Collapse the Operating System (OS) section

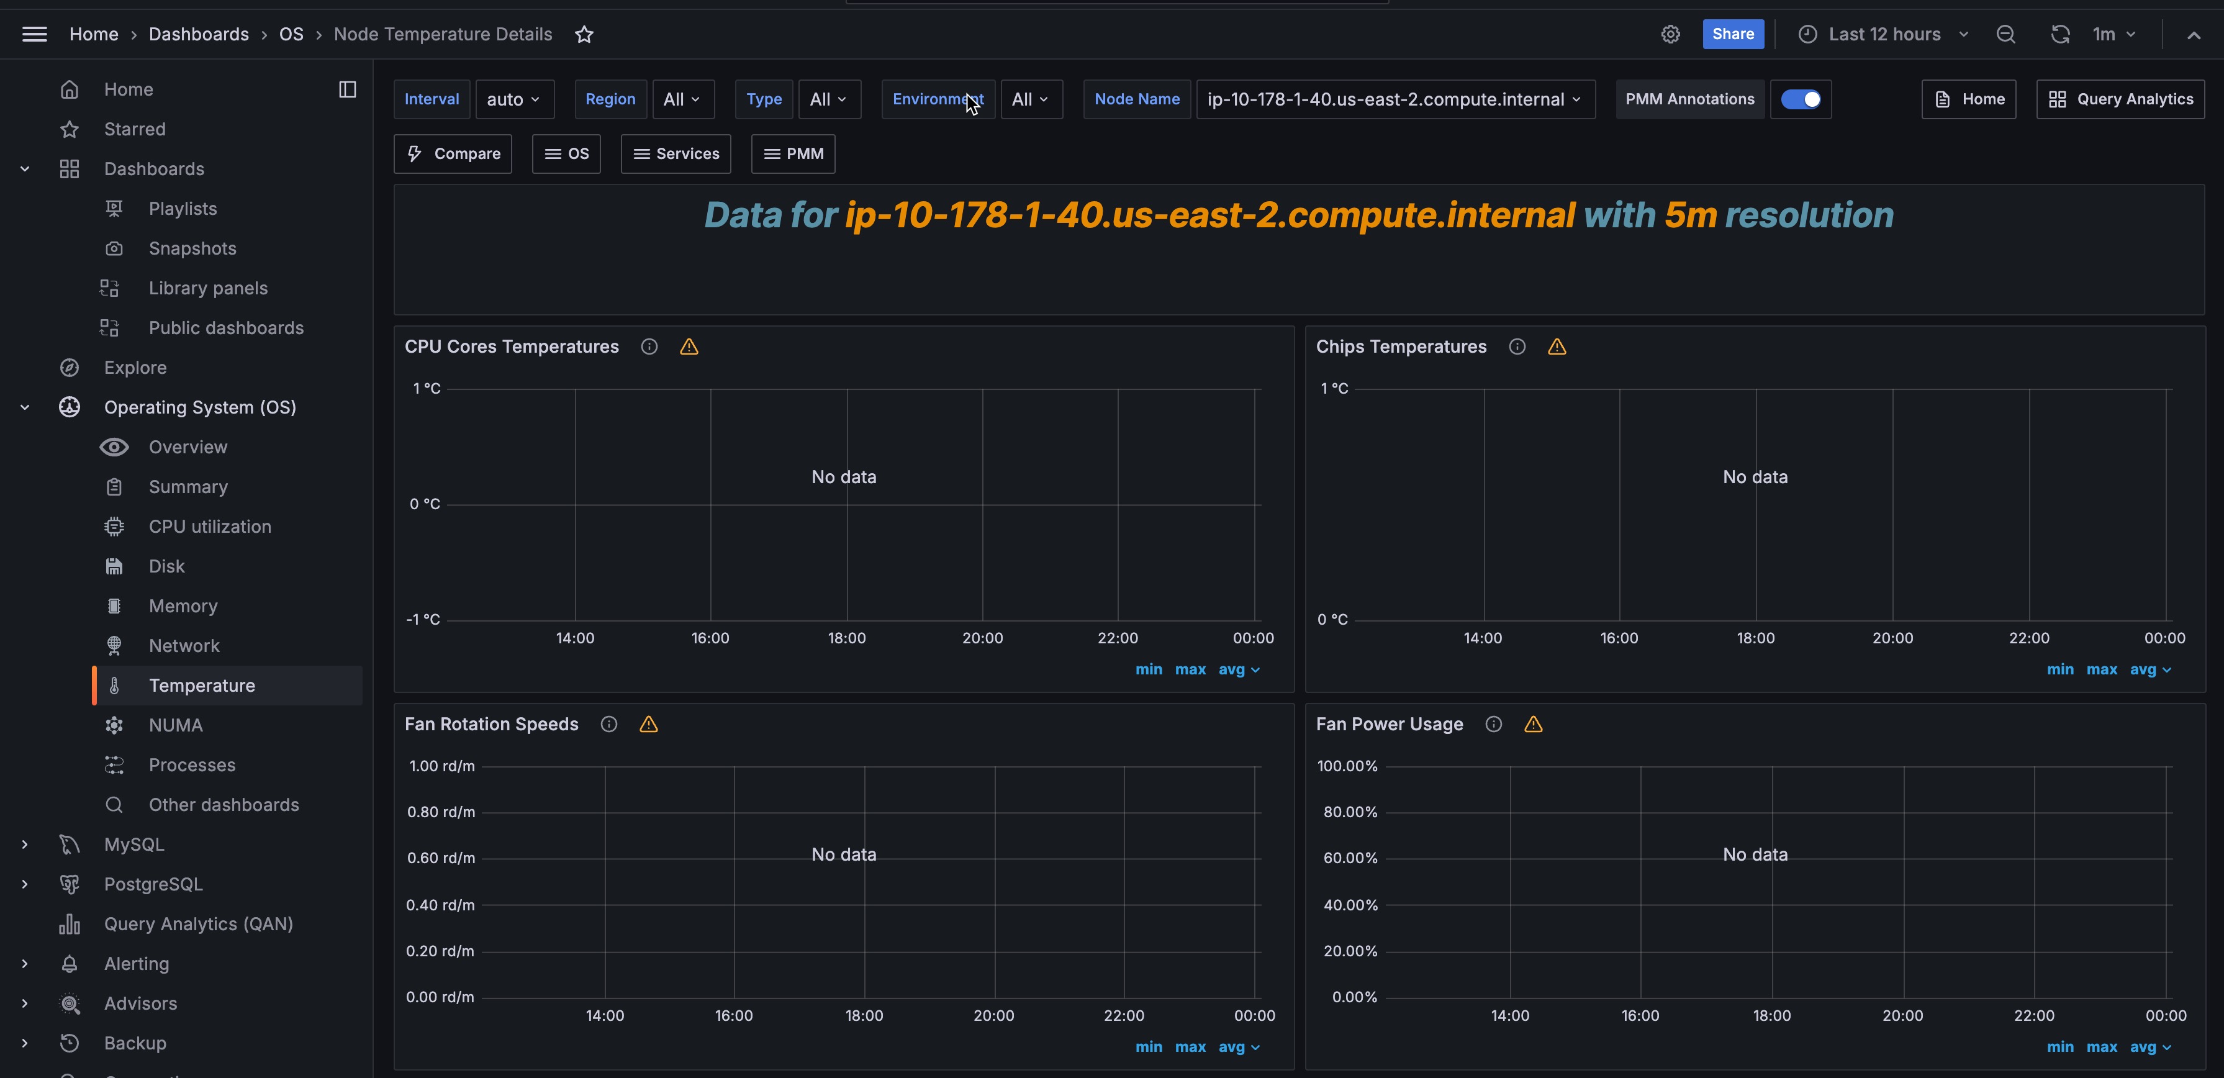click(25, 408)
